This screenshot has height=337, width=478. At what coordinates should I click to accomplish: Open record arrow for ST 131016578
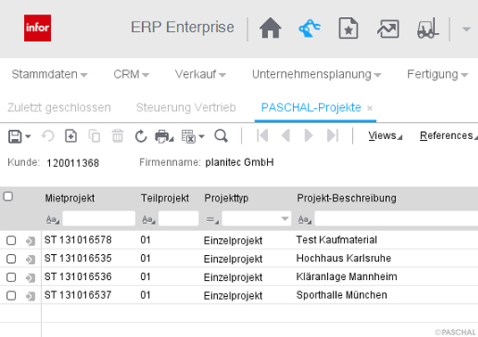click(x=30, y=242)
